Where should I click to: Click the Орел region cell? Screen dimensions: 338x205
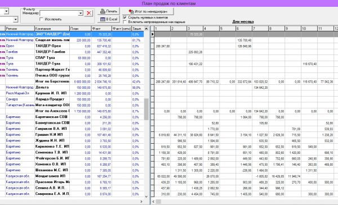coord(20,46)
